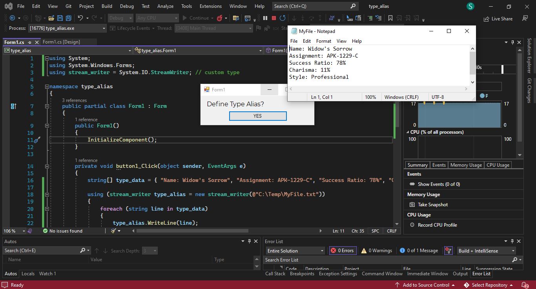Toggle the 0 Errors filter button
The image size is (536, 289).
[x=342, y=251]
